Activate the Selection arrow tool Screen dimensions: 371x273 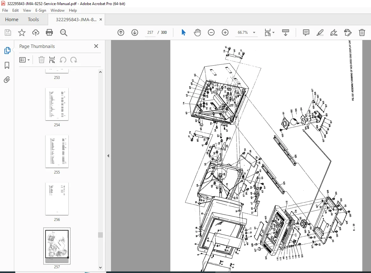tap(183, 33)
